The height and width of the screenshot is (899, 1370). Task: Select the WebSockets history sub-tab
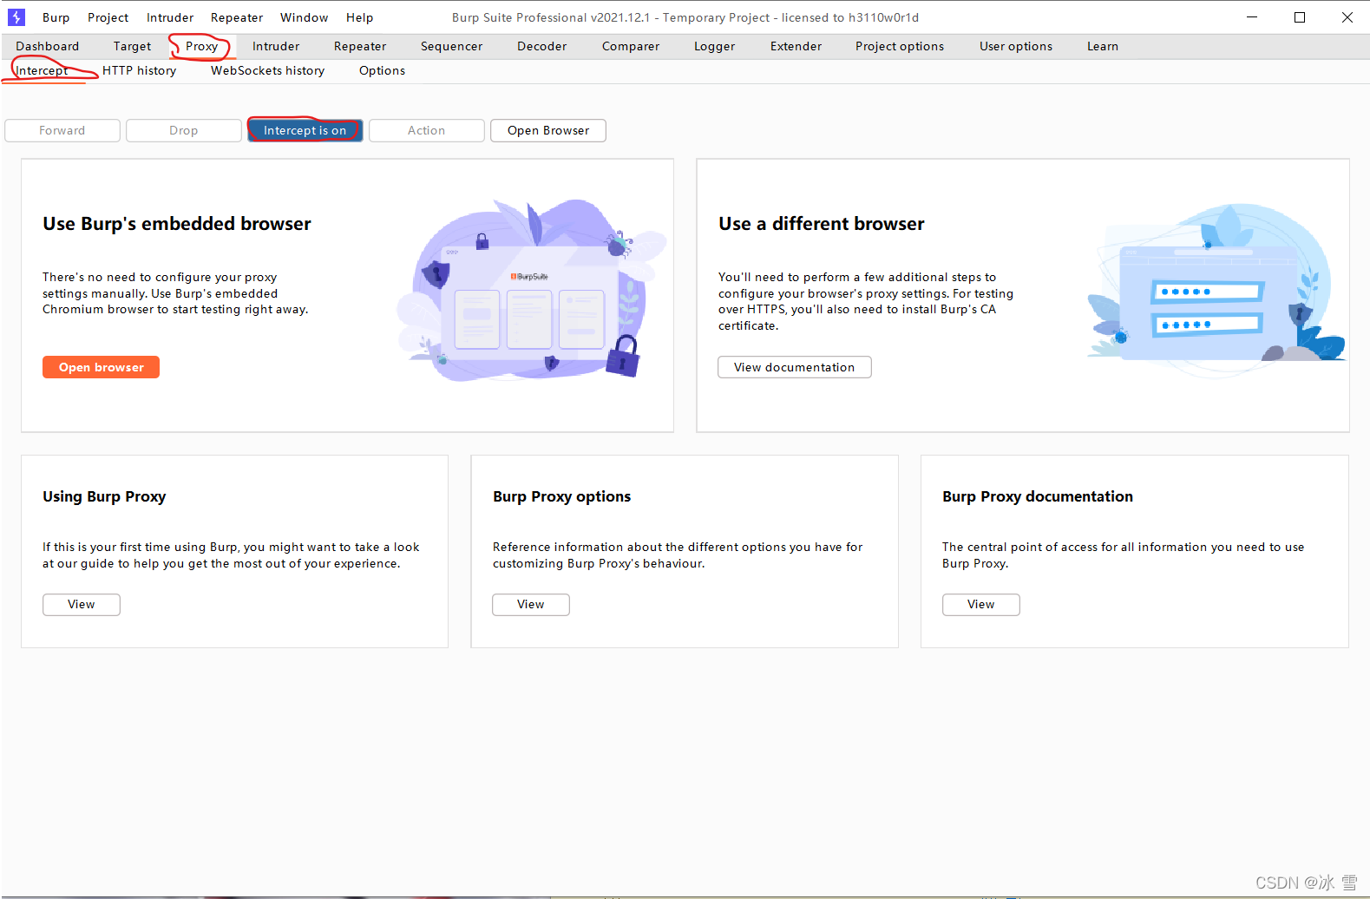pos(267,70)
